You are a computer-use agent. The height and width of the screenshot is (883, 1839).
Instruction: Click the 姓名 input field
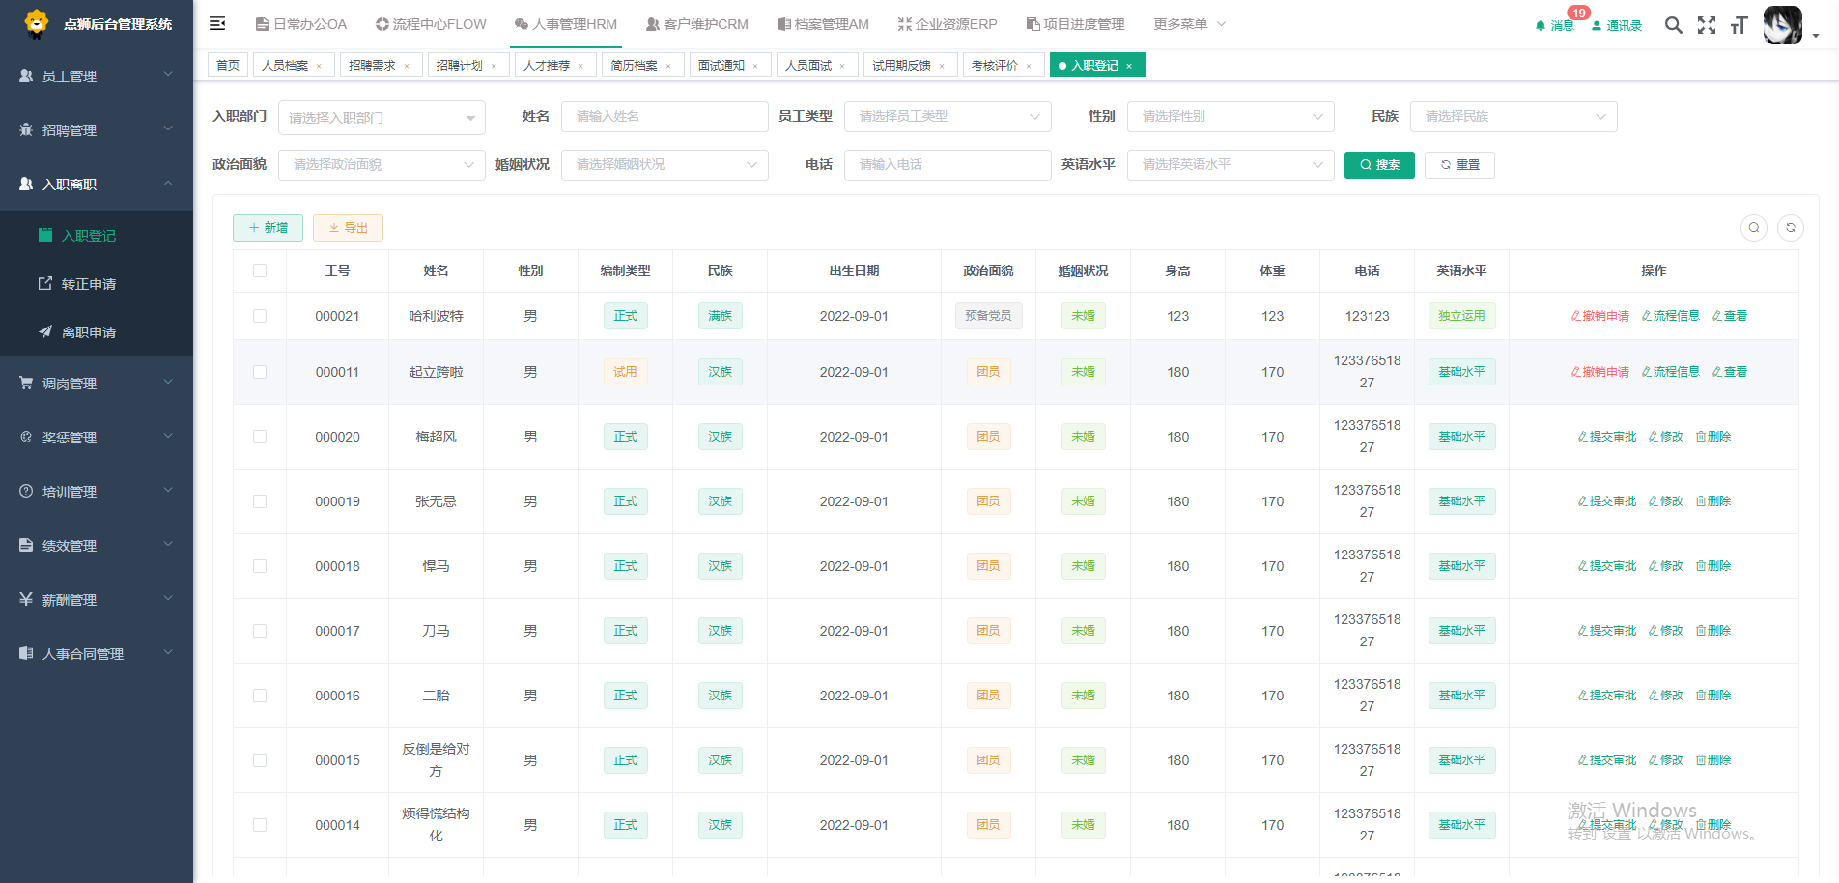[x=665, y=116]
